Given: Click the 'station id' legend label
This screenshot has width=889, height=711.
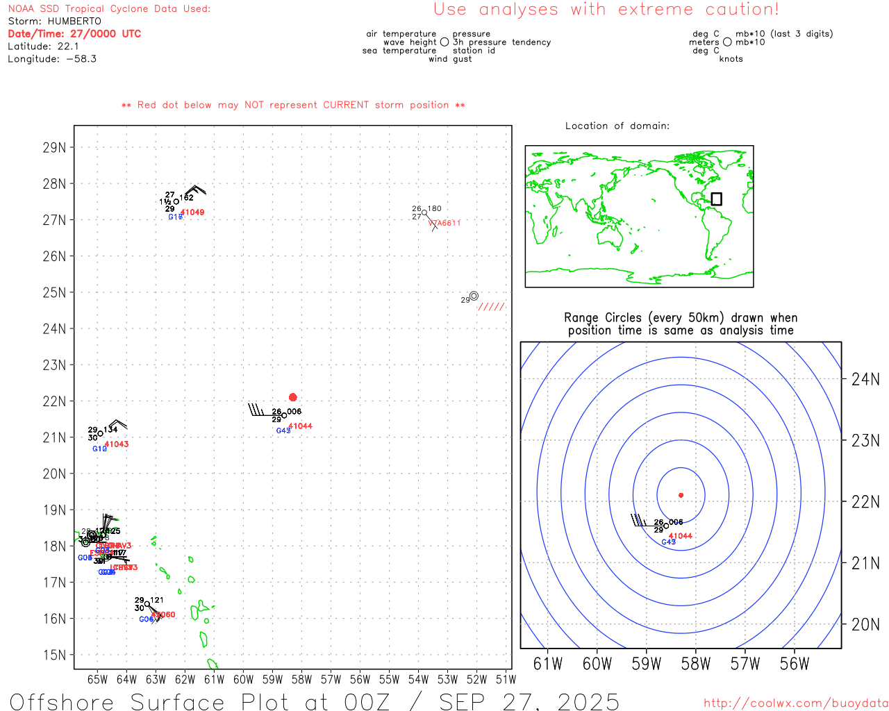Looking at the screenshot, I should 474,51.
